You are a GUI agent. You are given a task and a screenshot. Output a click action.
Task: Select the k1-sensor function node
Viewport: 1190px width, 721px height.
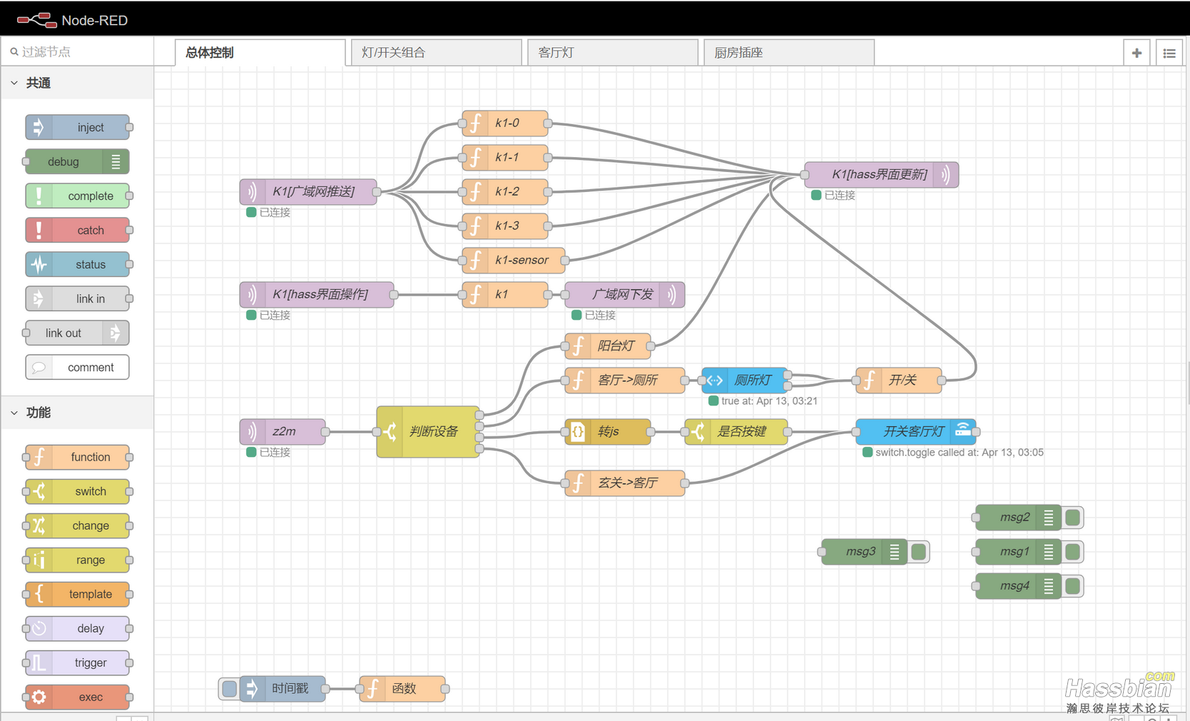[514, 260]
